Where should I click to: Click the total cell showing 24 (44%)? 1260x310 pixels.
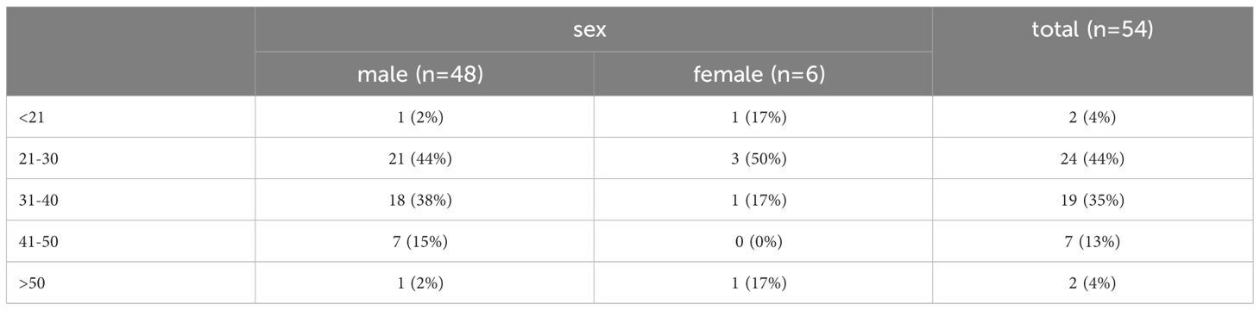click(x=1093, y=158)
